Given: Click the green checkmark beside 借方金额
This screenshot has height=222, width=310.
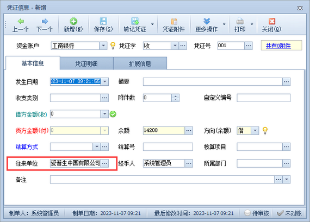Looking at the screenshot, I should pos(113,114).
